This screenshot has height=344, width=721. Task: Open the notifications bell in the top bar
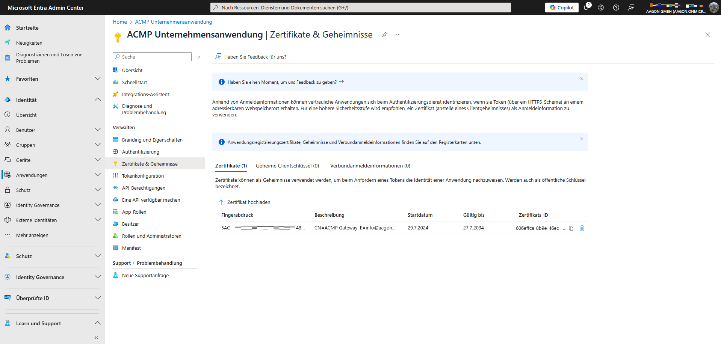point(586,8)
